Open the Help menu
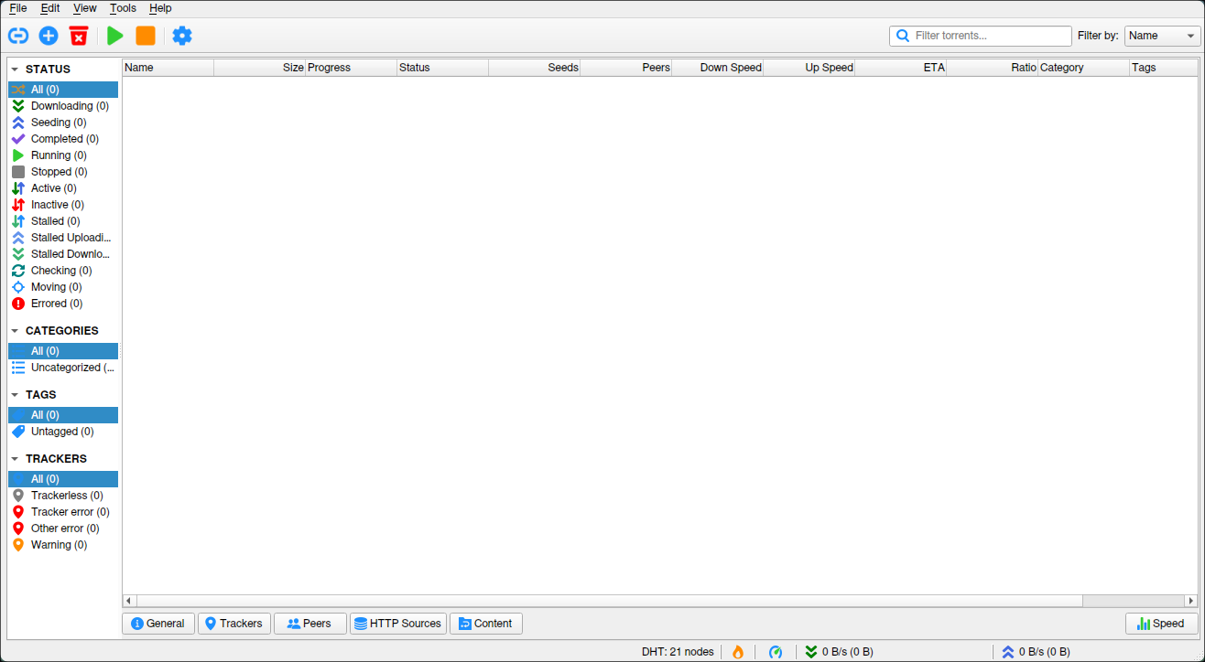This screenshot has height=662, width=1205. [160, 8]
